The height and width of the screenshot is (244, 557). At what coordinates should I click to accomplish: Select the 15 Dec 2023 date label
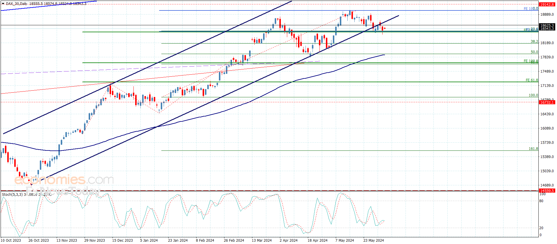[122, 240]
